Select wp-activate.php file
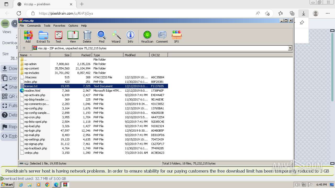 tap(35, 95)
